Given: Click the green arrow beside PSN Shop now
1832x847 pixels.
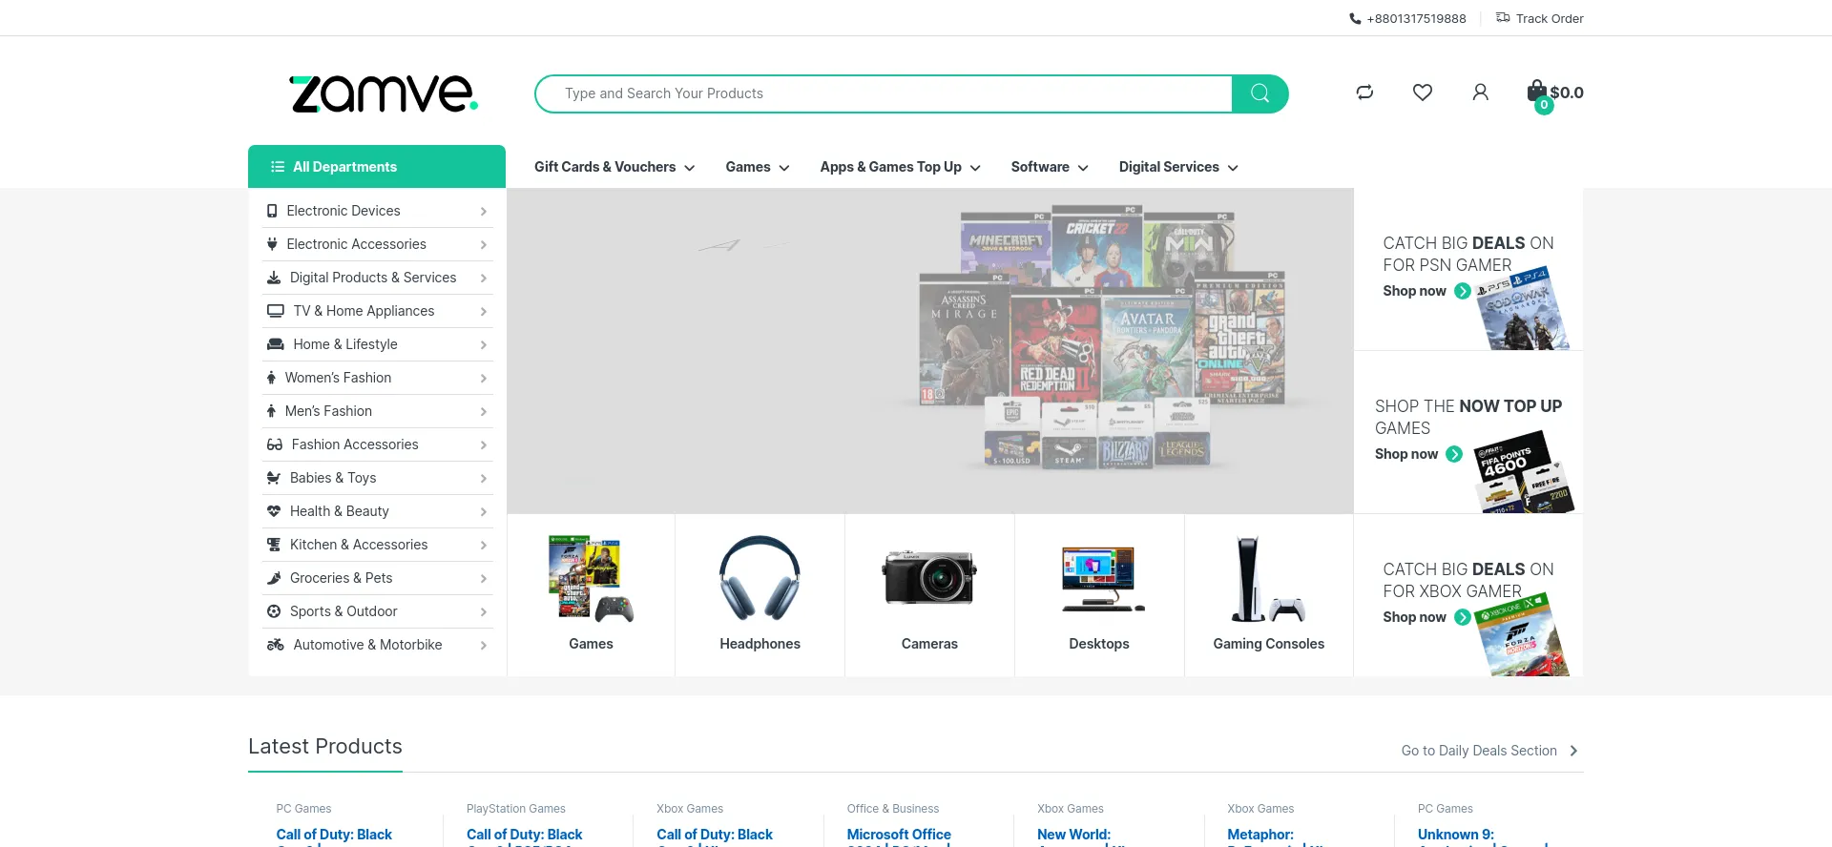Looking at the screenshot, I should 1462,291.
